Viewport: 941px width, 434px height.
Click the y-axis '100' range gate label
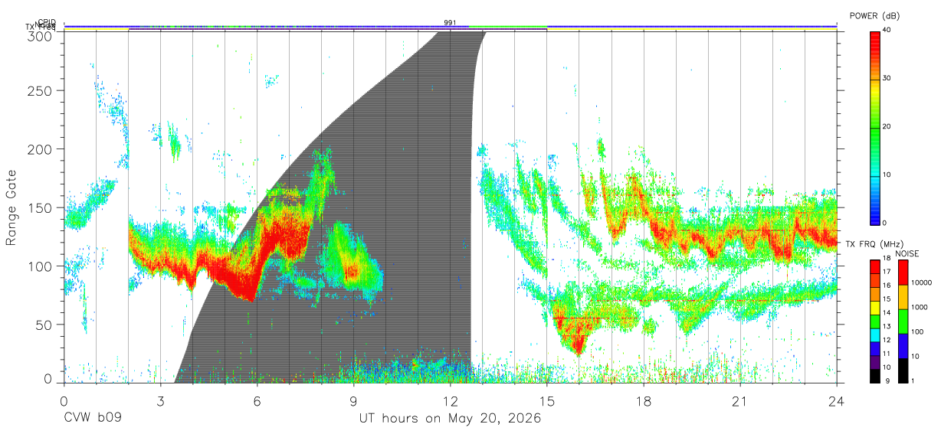pyautogui.click(x=39, y=266)
